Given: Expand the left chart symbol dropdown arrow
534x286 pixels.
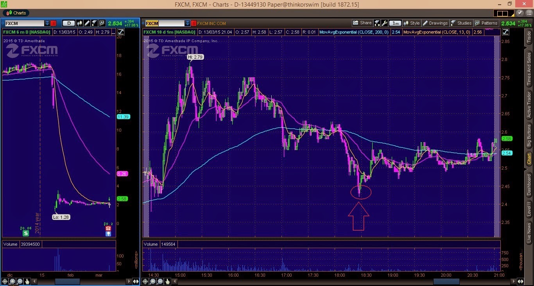Looking at the screenshot, I should click(x=47, y=23).
